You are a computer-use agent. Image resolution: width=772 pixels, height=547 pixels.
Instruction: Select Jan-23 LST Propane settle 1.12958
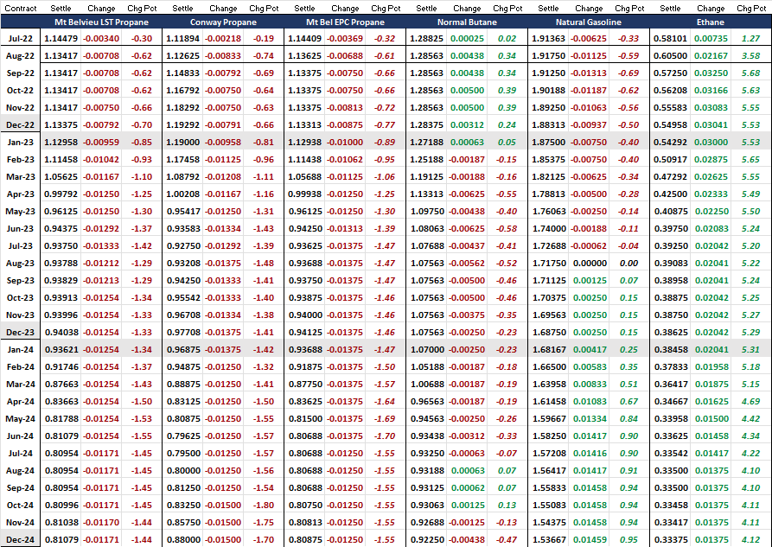[61, 143]
